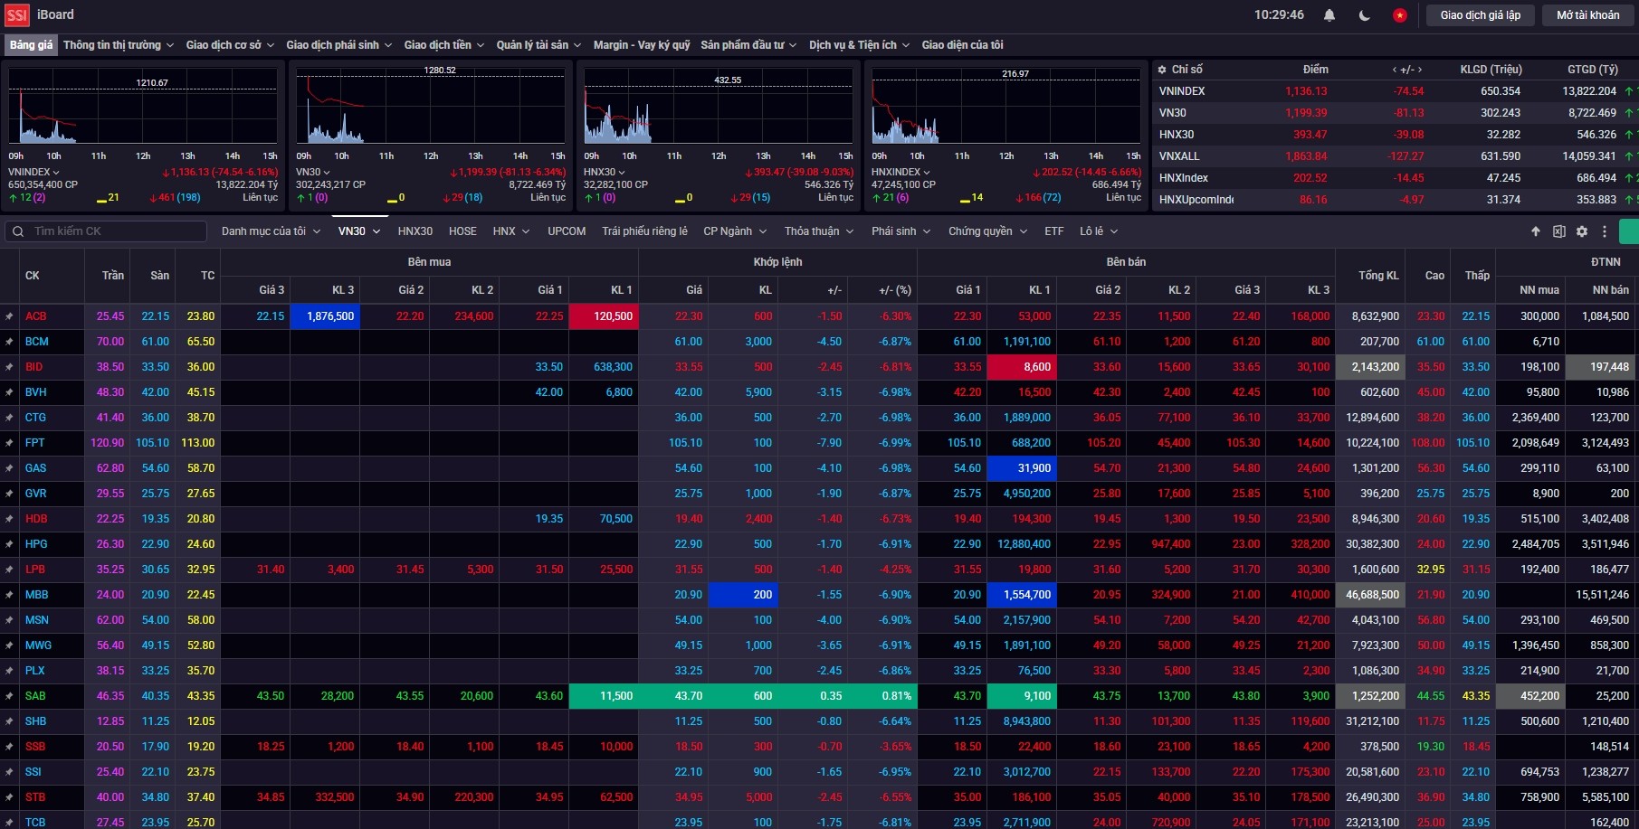The width and height of the screenshot is (1639, 829).
Task: Pin the MWG row
Action: [9, 645]
